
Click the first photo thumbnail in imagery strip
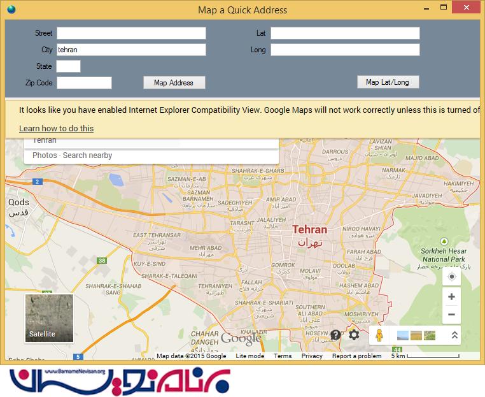coord(403,335)
